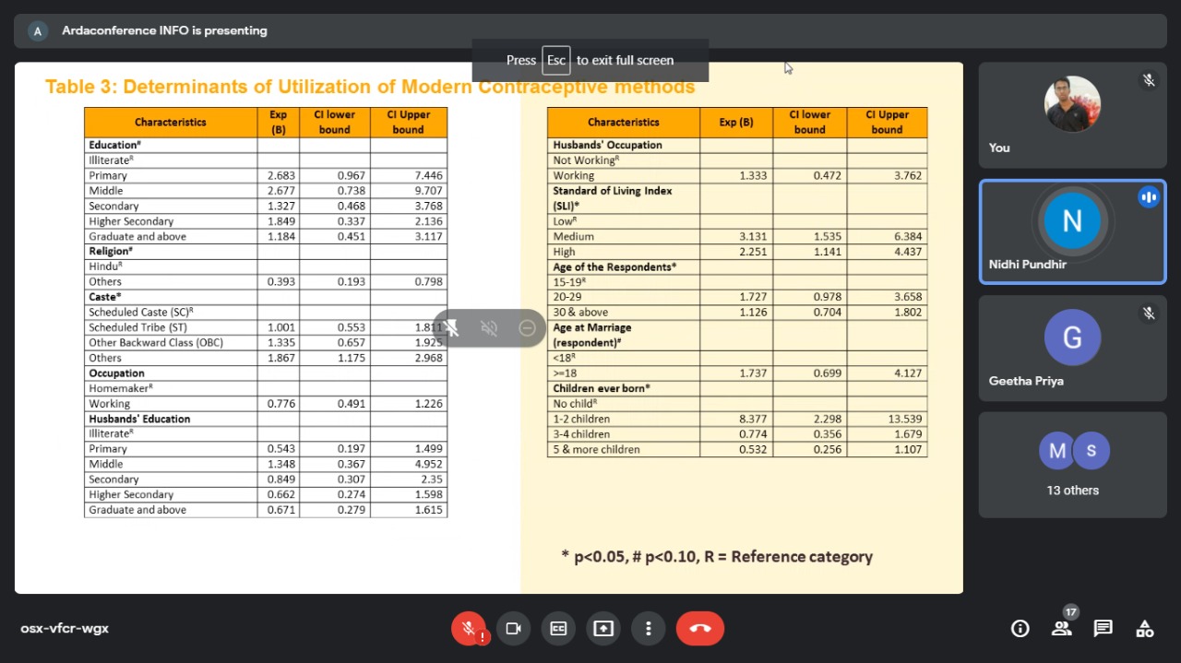Click the value 1.737 in the >=18 row

pyautogui.click(x=753, y=373)
